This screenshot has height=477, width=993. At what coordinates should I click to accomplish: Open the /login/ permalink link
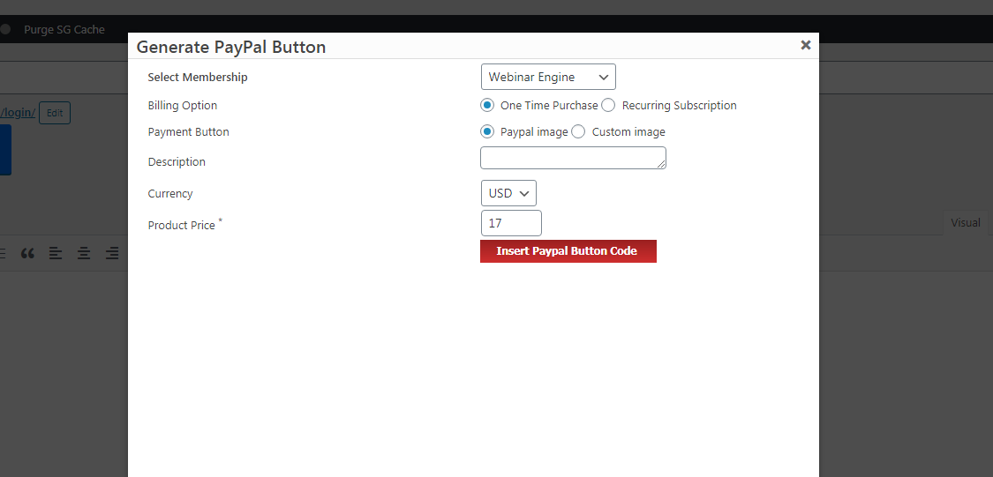pyautogui.click(x=18, y=113)
